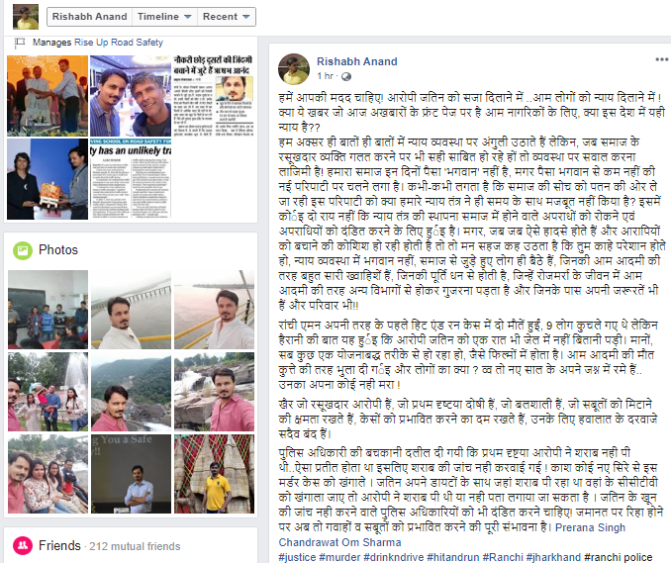Screen dimensions: 671x563
Task: Open the Rise Up Road Safety page link
Action: click(119, 43)
